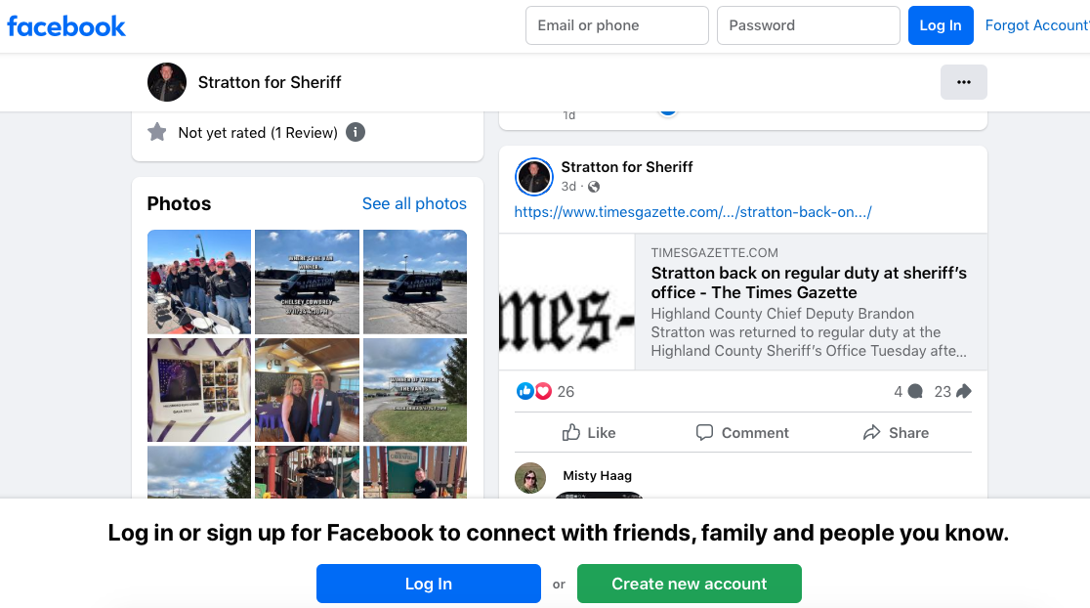
Task: Share the Times Gazette post
Action: [896, 433]
